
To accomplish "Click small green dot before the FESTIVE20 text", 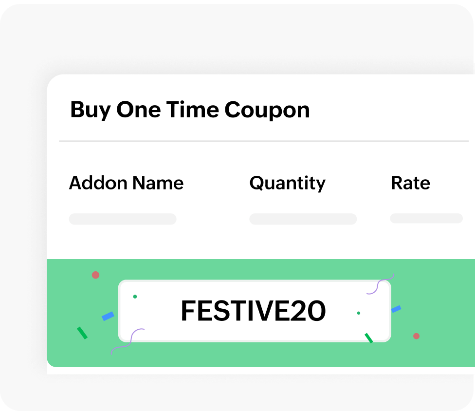I will [135, 297].
